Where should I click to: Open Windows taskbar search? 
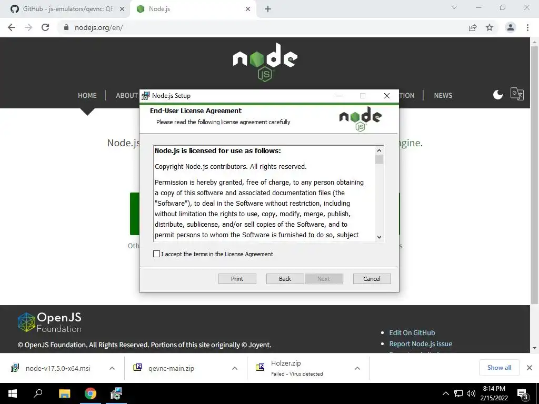tap(38, 393)
